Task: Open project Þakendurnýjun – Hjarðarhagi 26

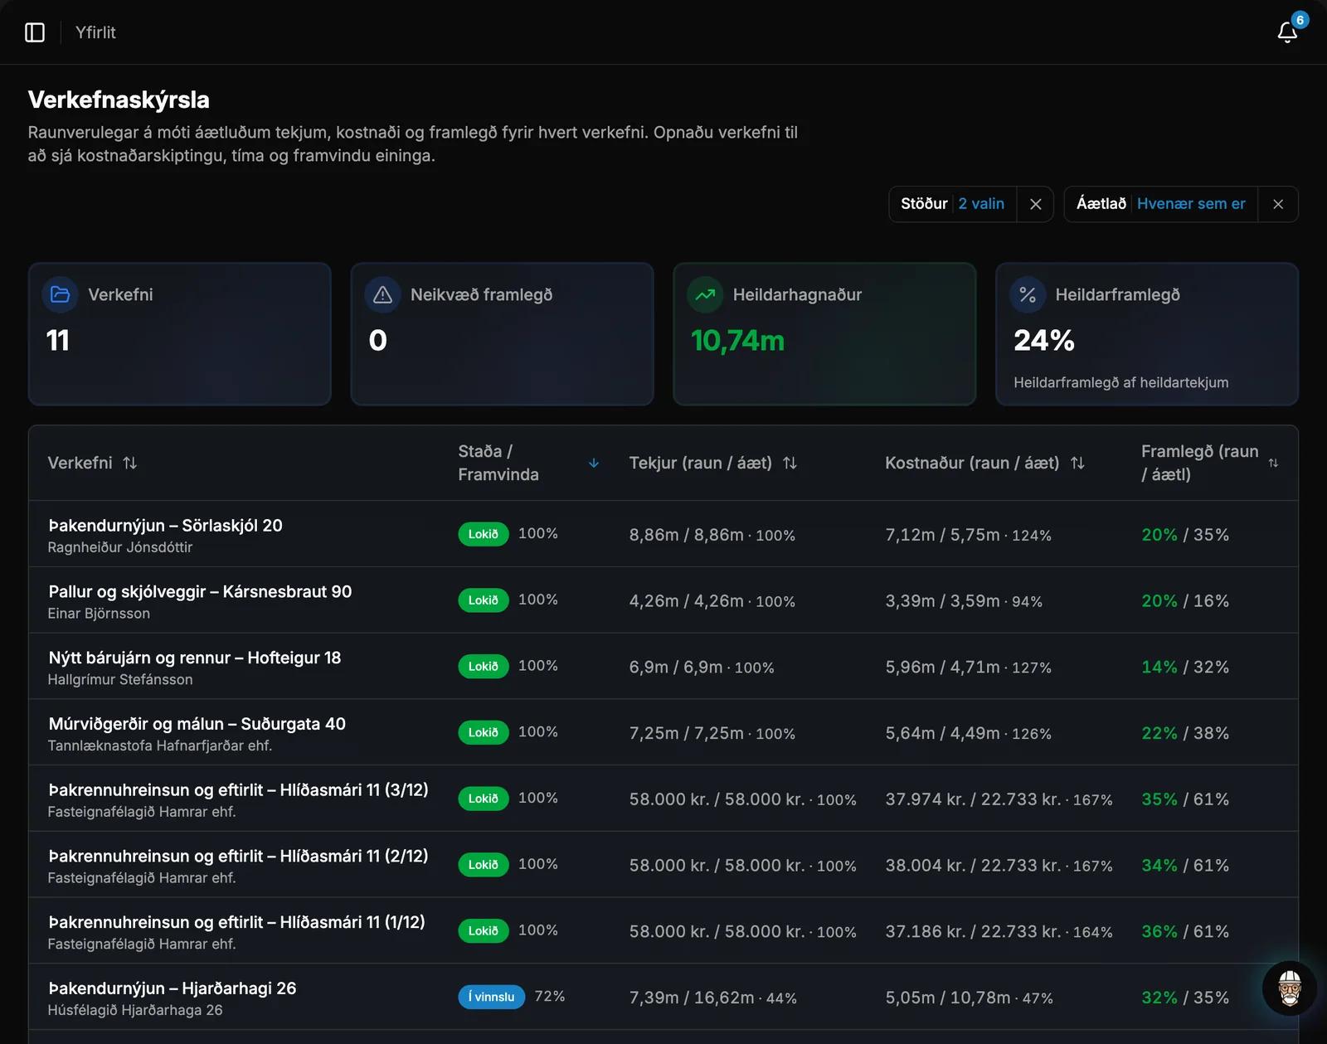Action: 172,988
